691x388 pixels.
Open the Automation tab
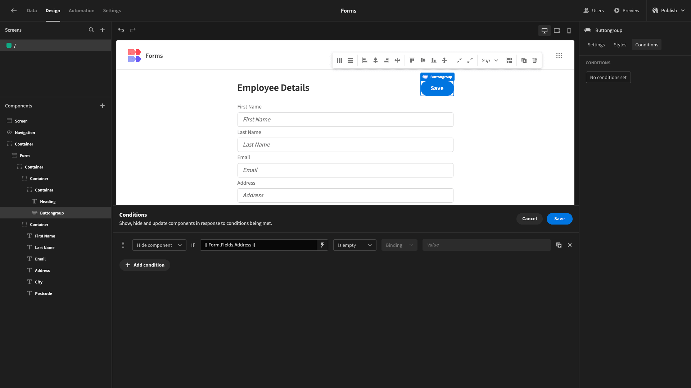82,11
